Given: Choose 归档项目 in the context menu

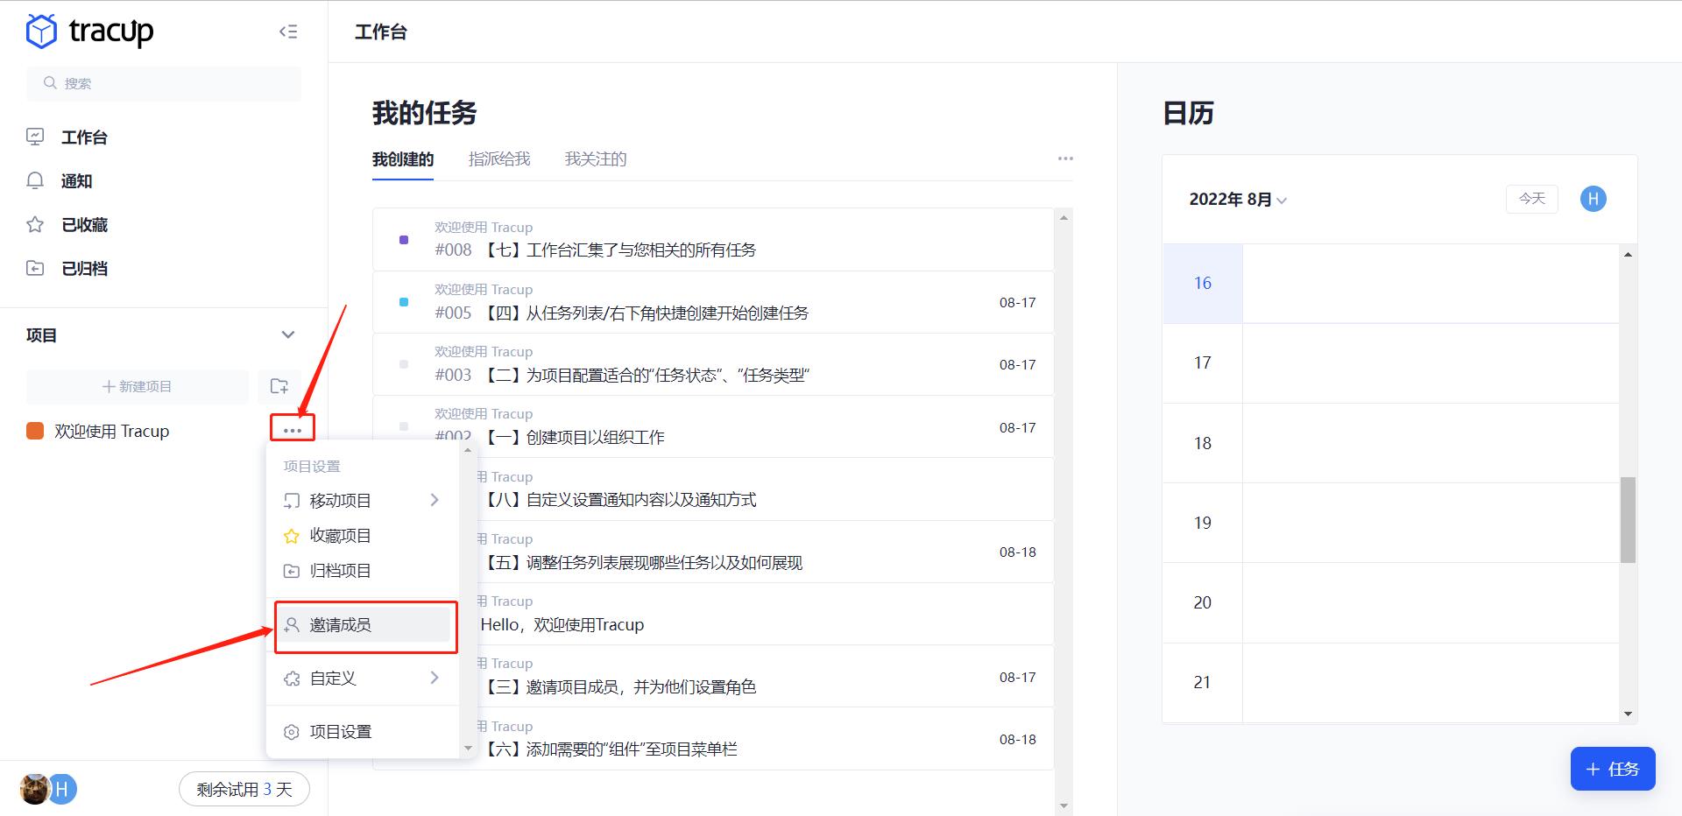Looking at the screenshot, I should [340, 571].
